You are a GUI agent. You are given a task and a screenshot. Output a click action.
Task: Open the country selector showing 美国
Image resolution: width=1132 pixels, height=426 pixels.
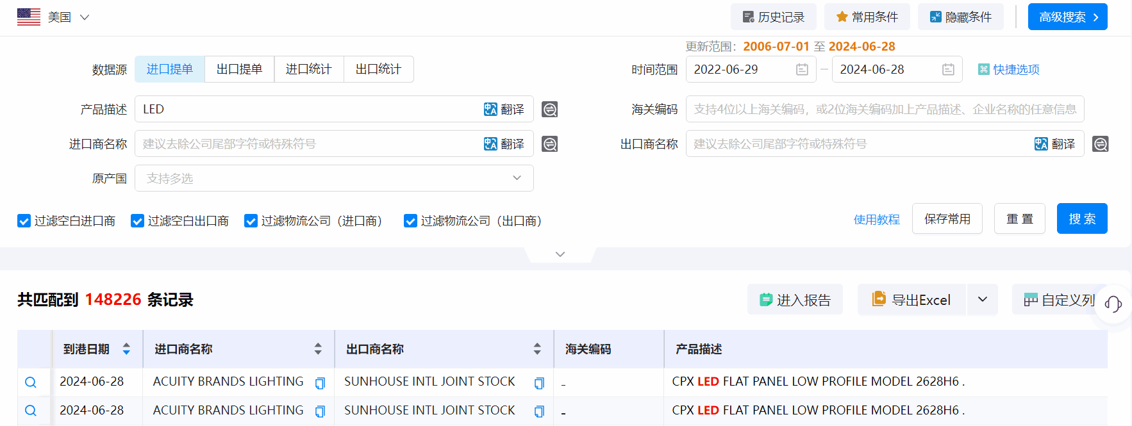tap(54, 17)
